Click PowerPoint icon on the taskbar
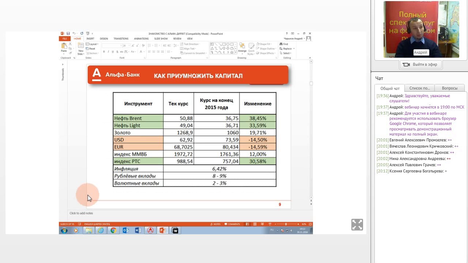This screenshot has height=263, width=468. (x=163, y=230)
